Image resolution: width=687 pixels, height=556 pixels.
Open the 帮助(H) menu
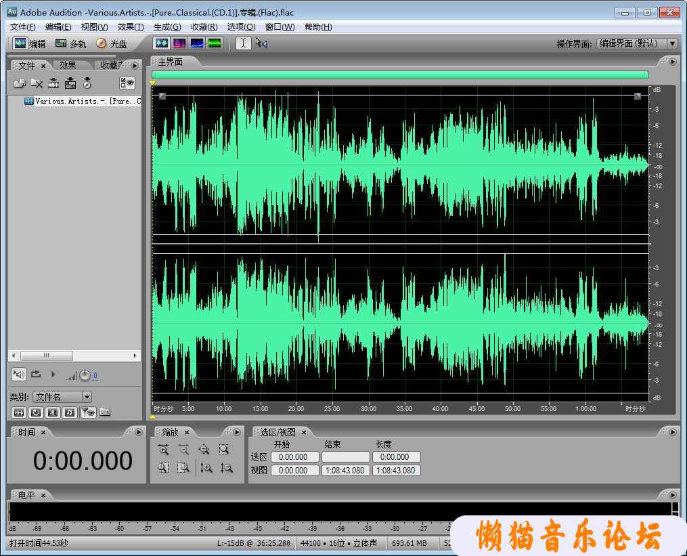[317, 27]
